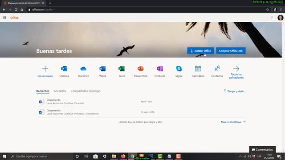Screen dimensions: 285x160
Task: Select the Página principal de Microsoft tab
Action: [24, 3]
